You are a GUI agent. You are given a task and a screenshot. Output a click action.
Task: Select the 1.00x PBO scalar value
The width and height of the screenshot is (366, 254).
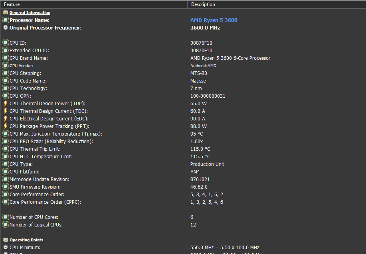click(x=196, y=141)
